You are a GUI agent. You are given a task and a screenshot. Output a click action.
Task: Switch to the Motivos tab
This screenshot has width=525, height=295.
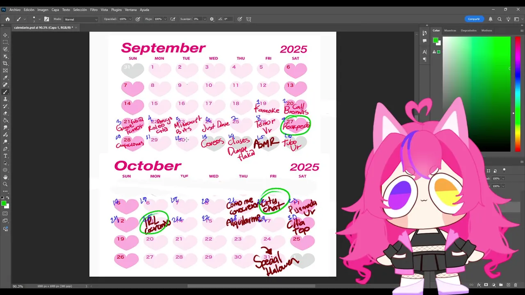(x=486, y=30)
